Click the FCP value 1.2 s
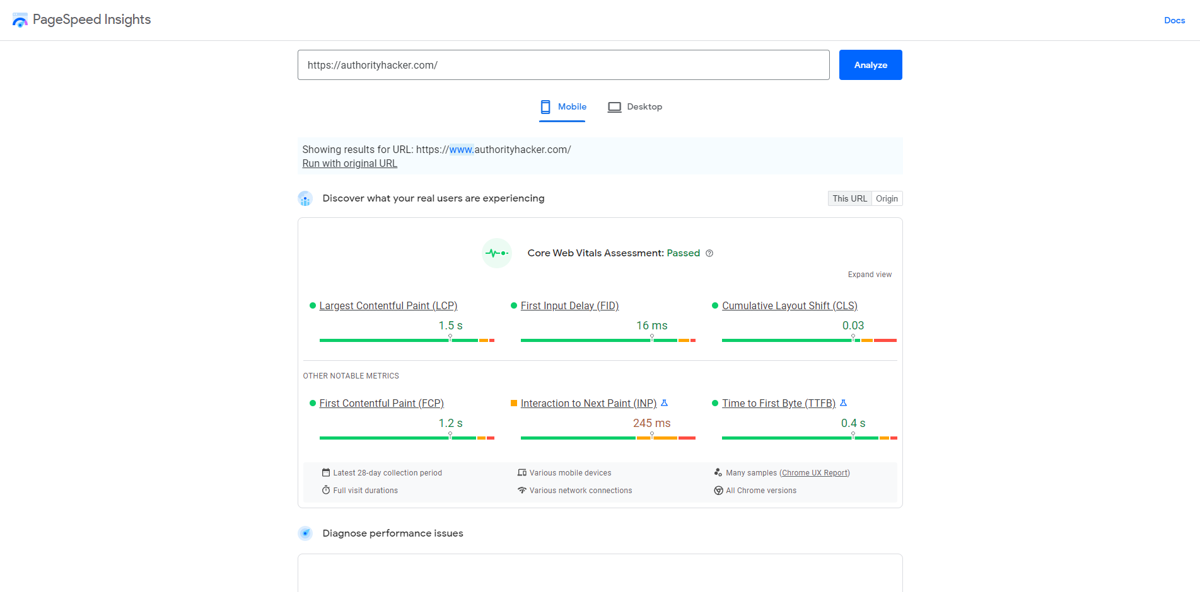The height and width of the screenshot is (592, 1200). pyautogui.click(x=450, y=423)
